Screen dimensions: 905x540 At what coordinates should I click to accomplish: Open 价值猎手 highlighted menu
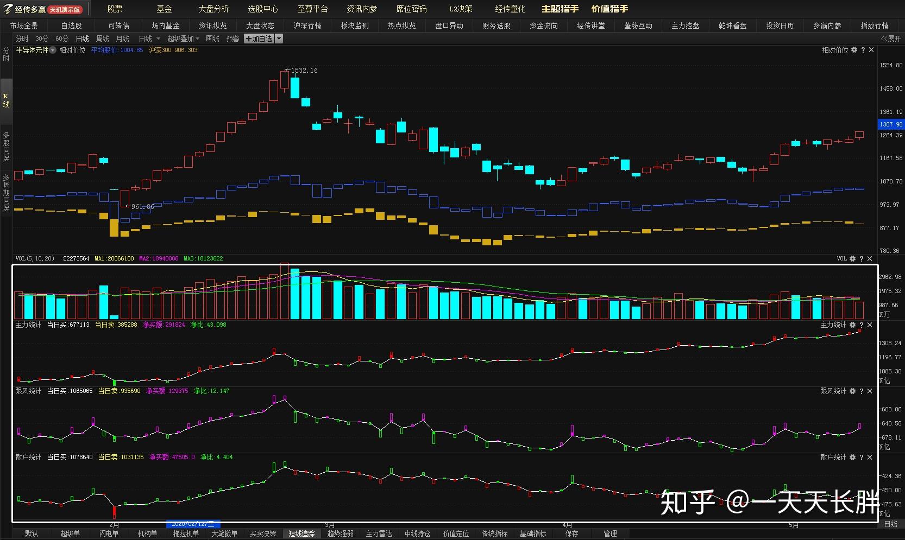point(609,9)
